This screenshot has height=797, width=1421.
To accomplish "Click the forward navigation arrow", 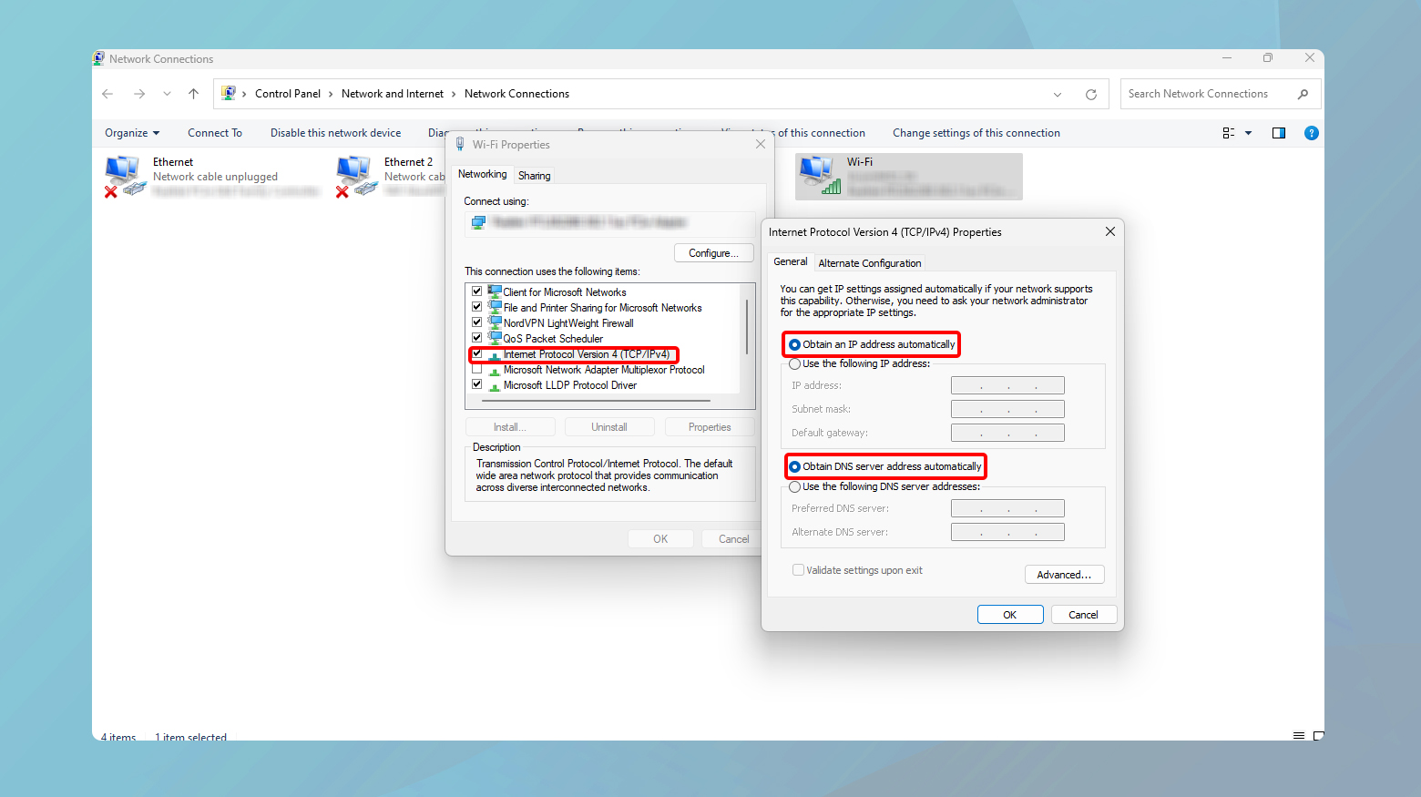I will [138, 94].
